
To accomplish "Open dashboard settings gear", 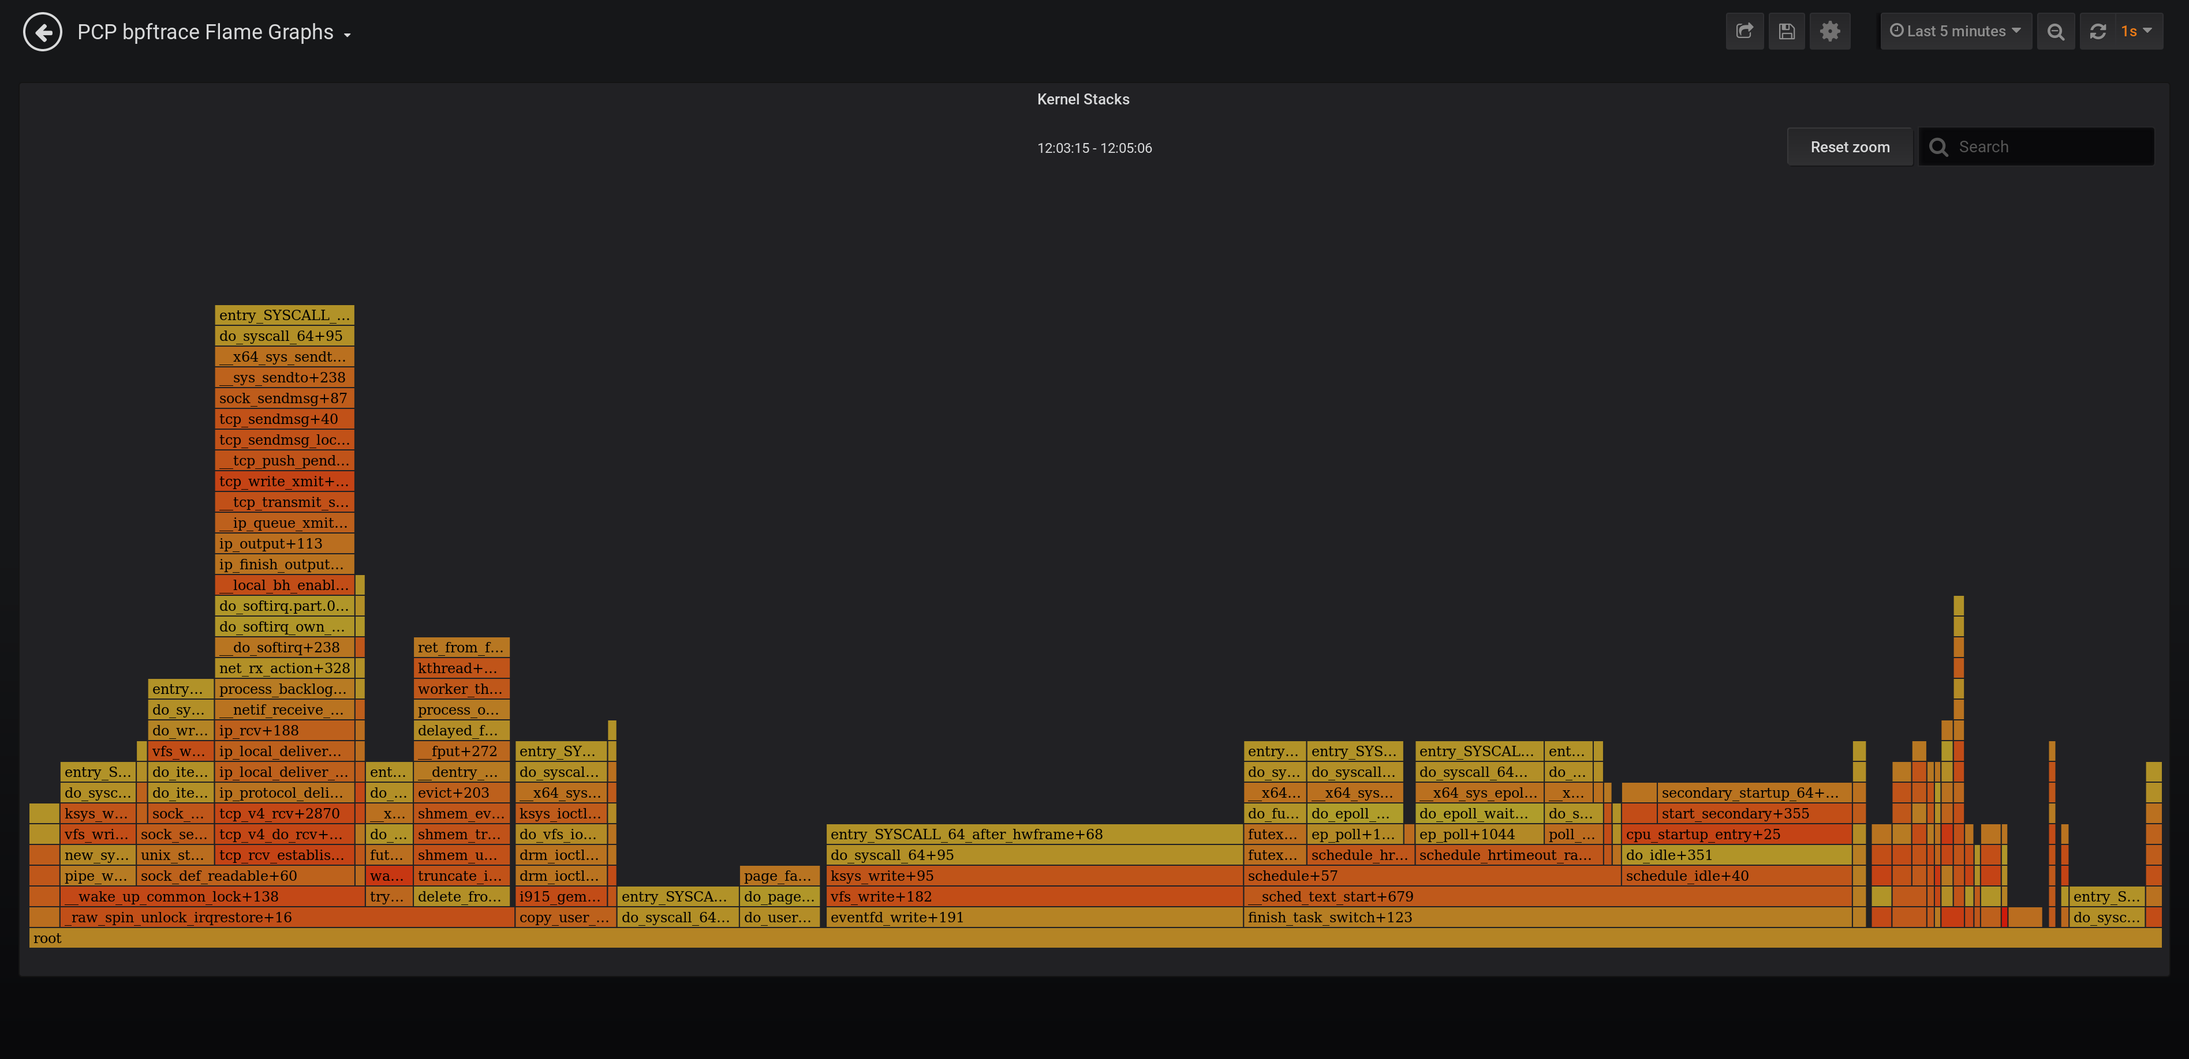I will (1831, 31).
